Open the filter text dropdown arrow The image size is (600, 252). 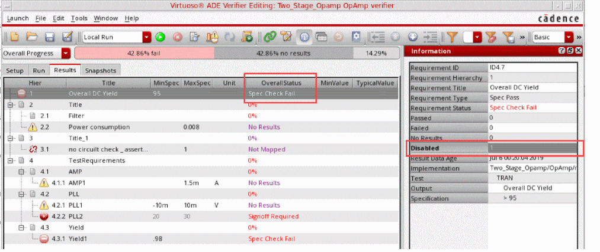click(477, 37)
